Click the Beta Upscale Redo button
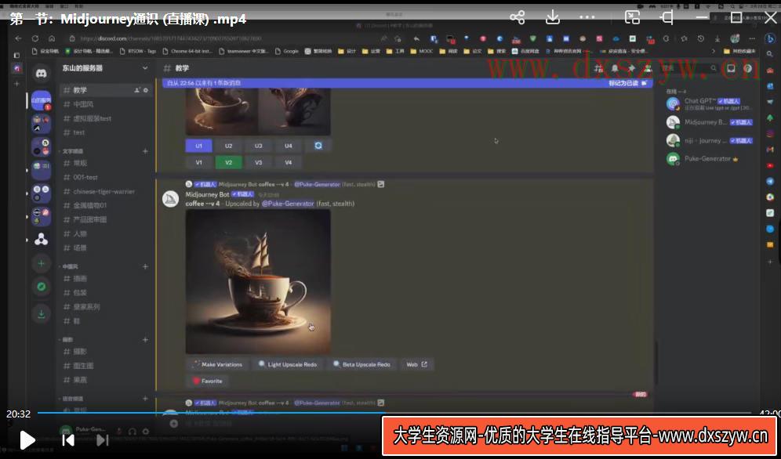This screenshot has height=459, width=781. 361,364
